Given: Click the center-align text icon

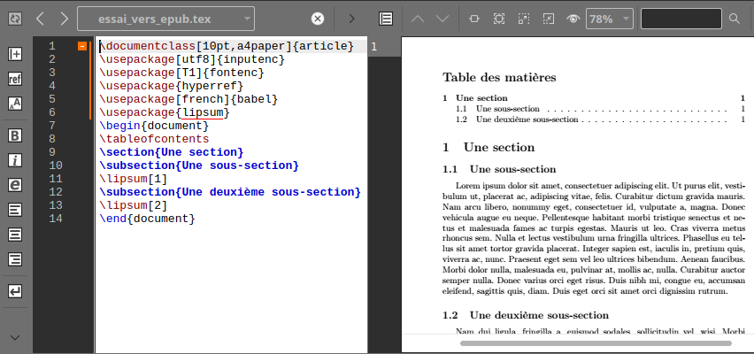Looking at the screenshot, I should click(x=15, y=235).
